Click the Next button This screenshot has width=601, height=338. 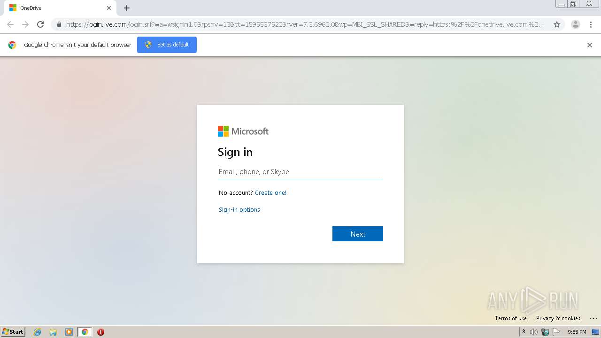(358, 234)
